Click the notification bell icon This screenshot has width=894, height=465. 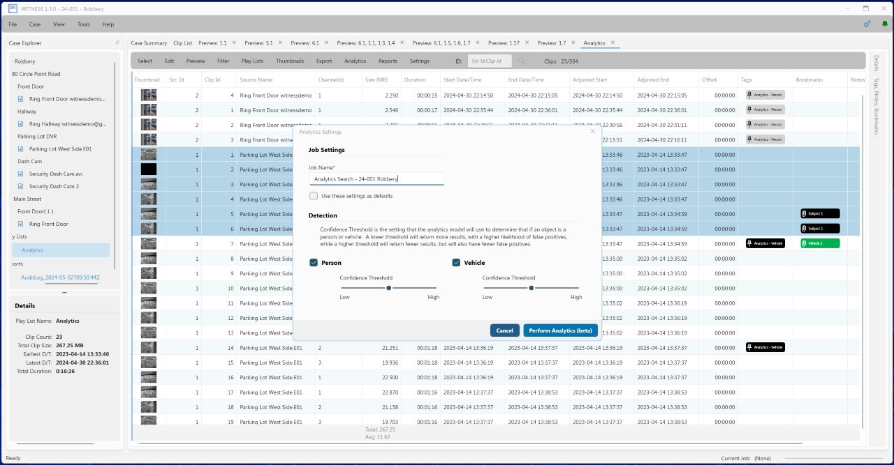click(x=884, y=24)
